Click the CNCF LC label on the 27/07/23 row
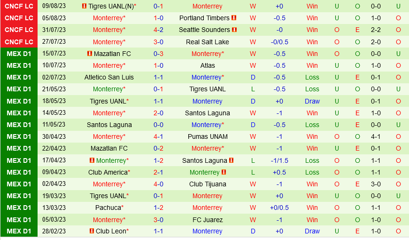This screenshot has width=409, height=240. point(19,42)
